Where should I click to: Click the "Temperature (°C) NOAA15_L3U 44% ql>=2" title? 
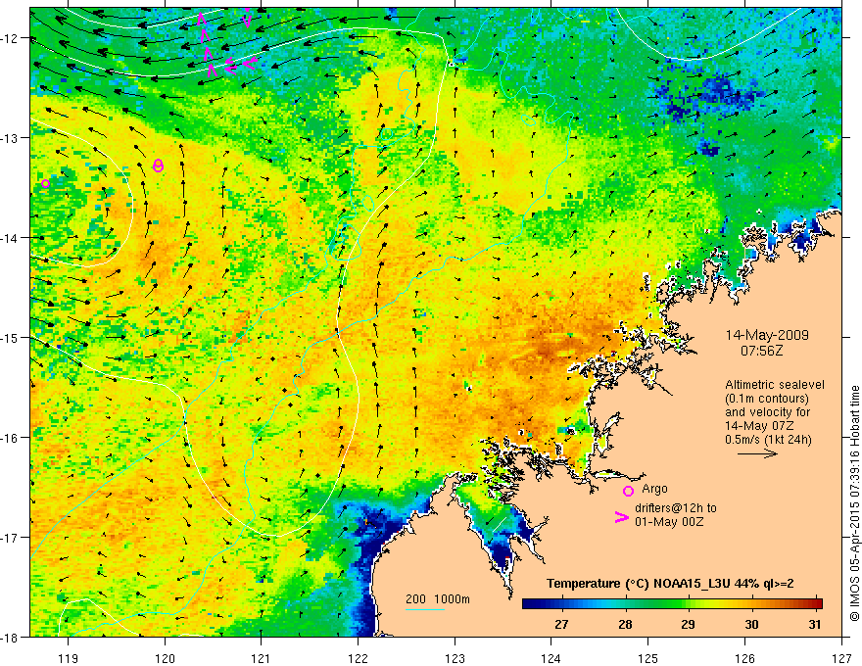pos(670,584)
